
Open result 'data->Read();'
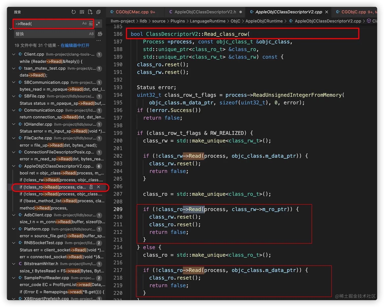click(x=34, y=75)
